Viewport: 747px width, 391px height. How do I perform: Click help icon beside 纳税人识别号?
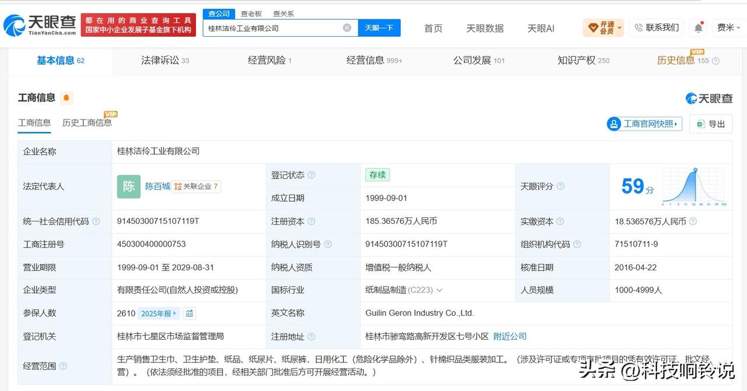point(328,244)
